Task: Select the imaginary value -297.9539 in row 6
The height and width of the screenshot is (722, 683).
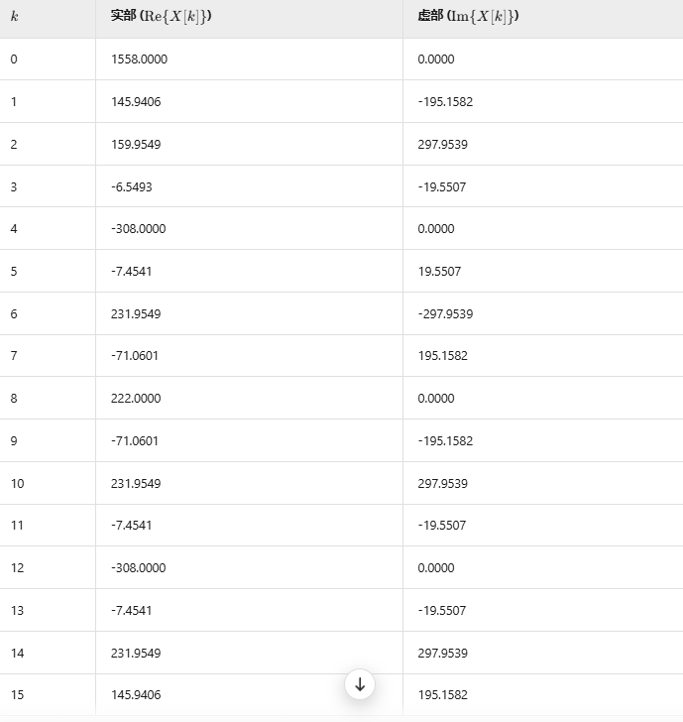Action: coord(445,314)
